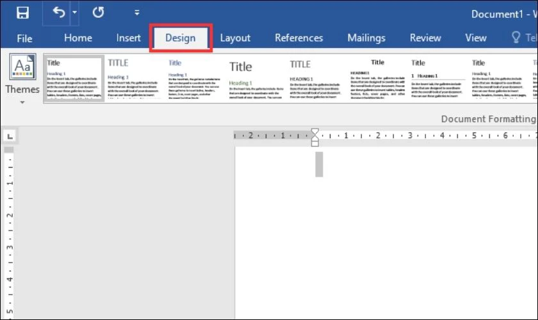Switch to the Home tab
538x320 pixels.
78,38
